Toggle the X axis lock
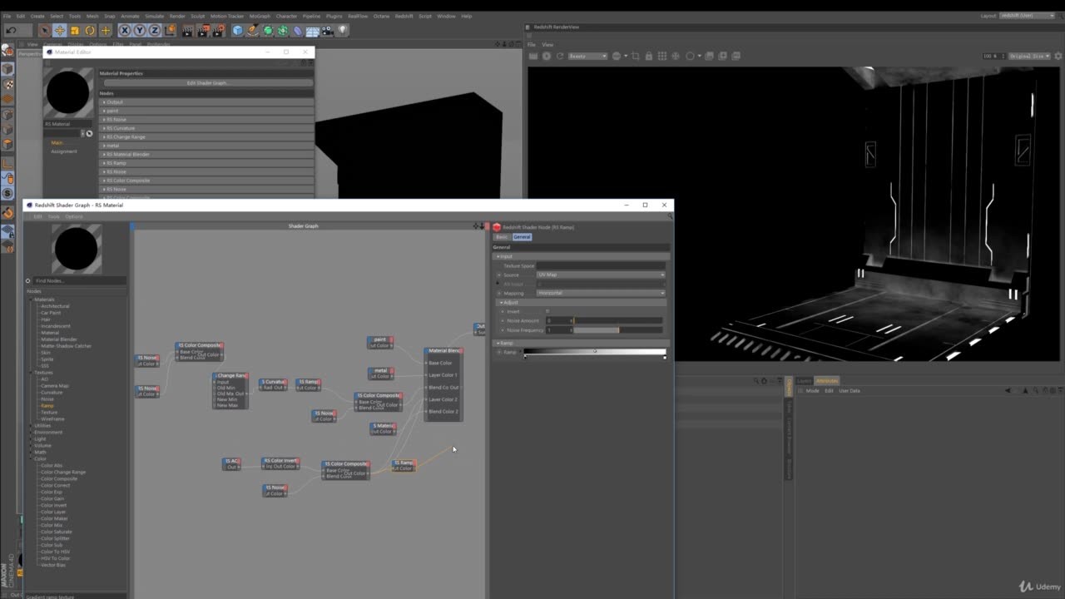Screen dimensions: 1065x599 (x=125, y=30)
